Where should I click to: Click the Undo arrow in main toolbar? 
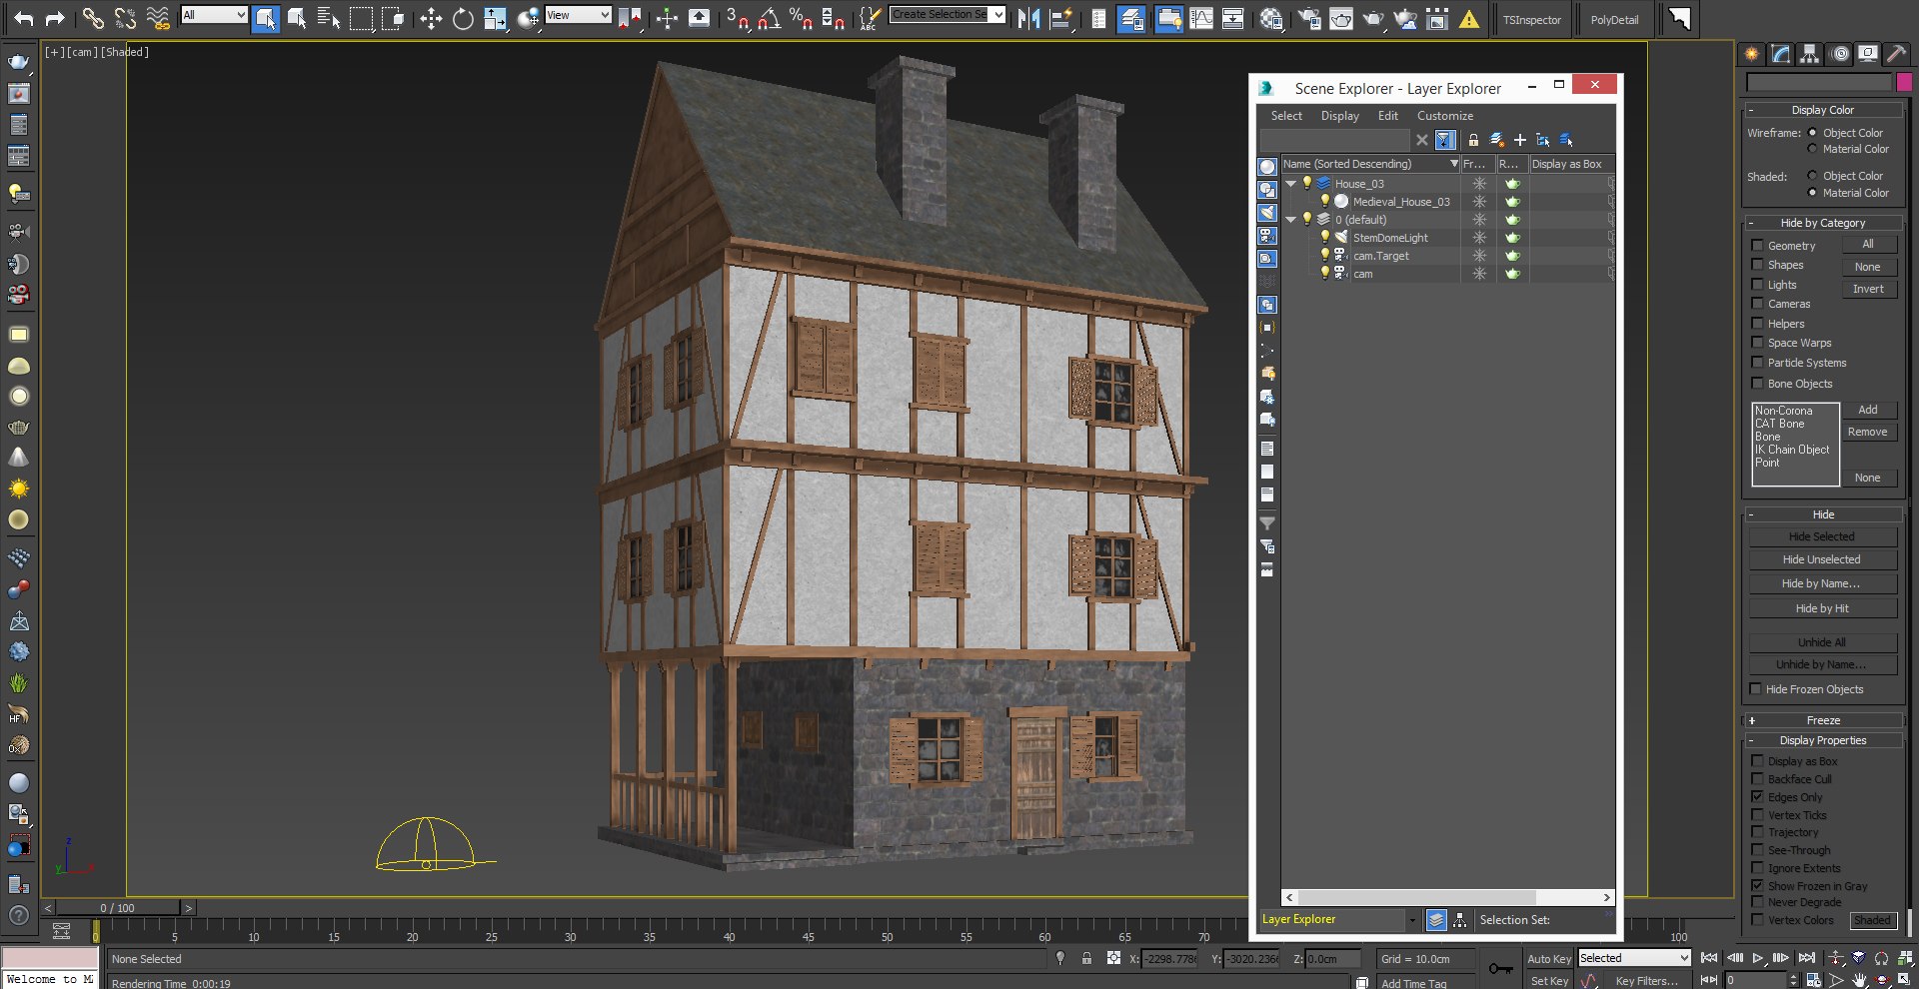23,17
